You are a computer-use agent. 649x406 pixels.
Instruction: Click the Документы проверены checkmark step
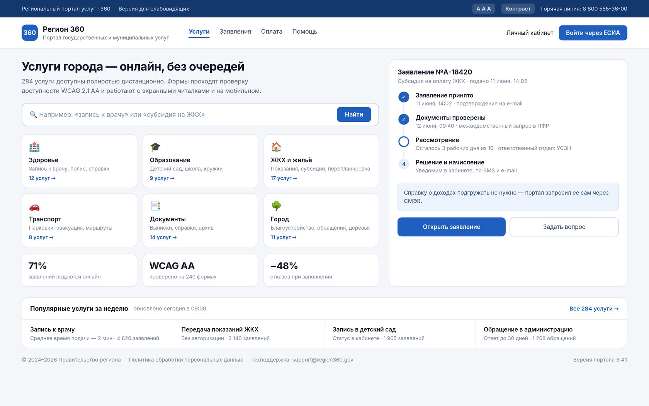click(x=404, y=119)
